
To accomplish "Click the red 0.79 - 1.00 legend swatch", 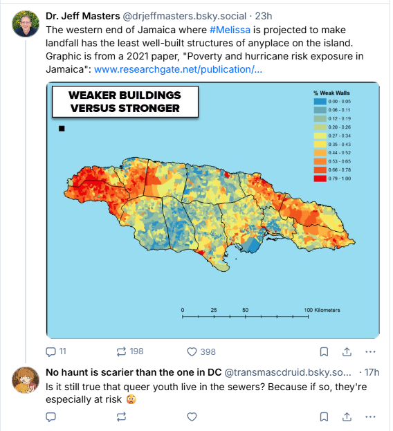I will click(x=320, y=178).
